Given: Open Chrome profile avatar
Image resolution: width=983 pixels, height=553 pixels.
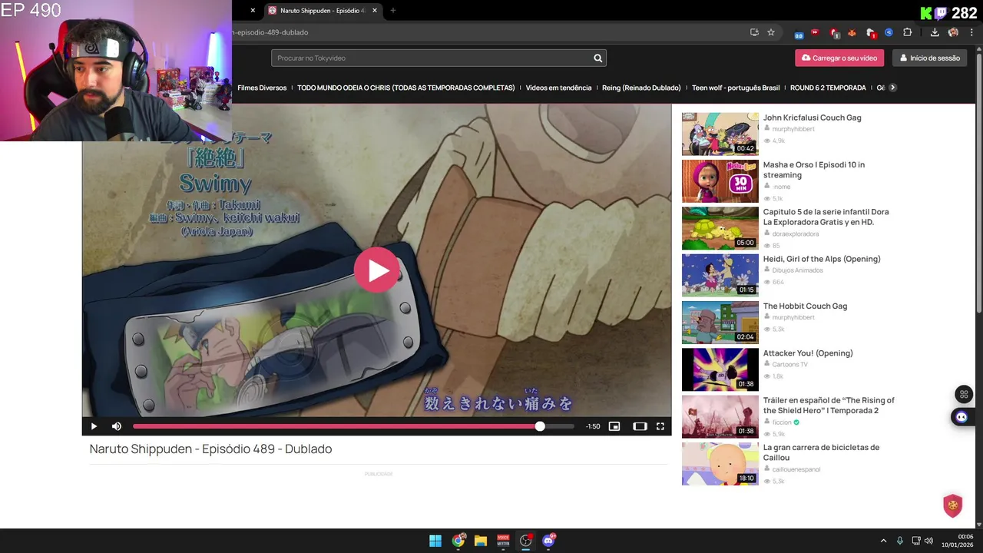Looking at the screenshot, I should pos(953,32).
